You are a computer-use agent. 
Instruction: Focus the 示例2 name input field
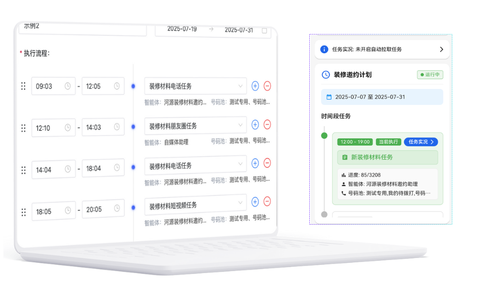click(x=82, y=27)
